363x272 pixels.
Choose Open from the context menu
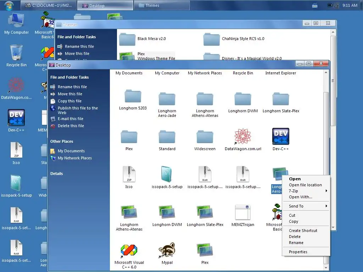point(306,179)
